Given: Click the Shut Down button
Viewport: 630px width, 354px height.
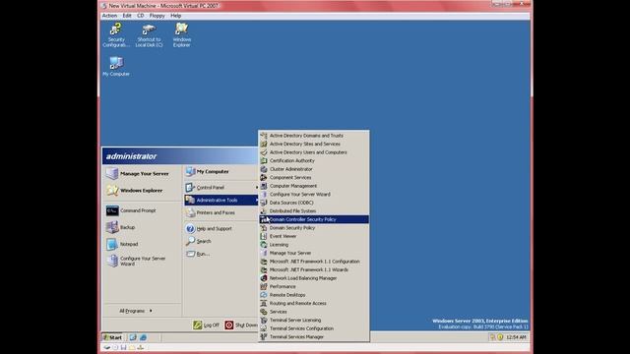Looking at the screenshot, I should coord(240,325).
